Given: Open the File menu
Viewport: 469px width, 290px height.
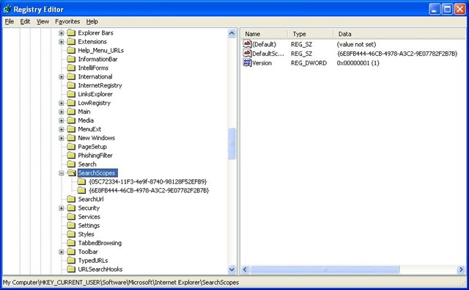Looking at the screenshot, I should [x=10, y=21].
